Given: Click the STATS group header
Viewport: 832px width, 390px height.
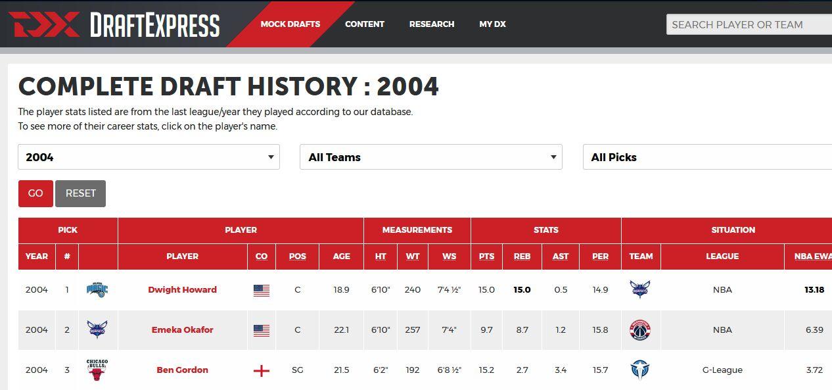Looking at the screenshot, I should (546, 230).
